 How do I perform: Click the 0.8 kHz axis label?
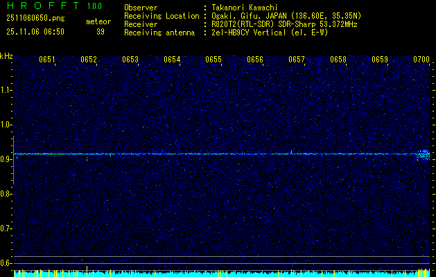tap(6, 194)
